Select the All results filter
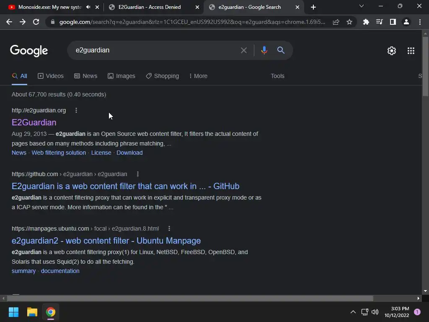The image size is (429, 322). point(19,76)
